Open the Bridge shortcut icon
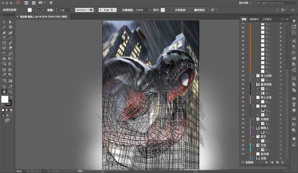Screen dimensions: 298x173 click(x=26, y=3)
